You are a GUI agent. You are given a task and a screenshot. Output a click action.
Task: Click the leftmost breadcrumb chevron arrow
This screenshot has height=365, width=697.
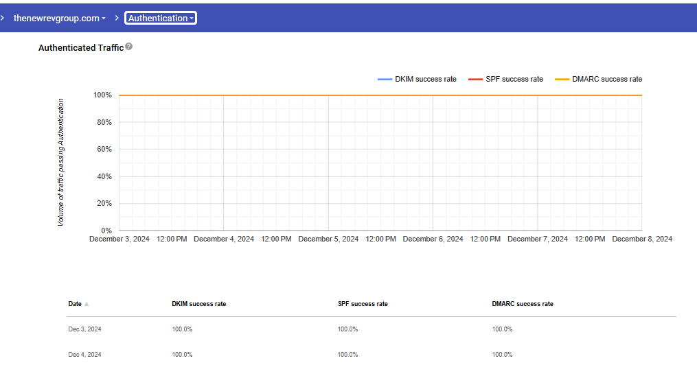pos(3,19)
